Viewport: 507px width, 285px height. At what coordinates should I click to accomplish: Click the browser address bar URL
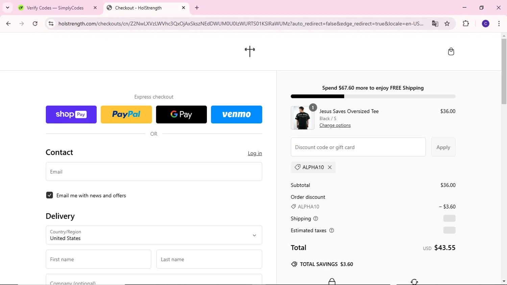(241, 24)
